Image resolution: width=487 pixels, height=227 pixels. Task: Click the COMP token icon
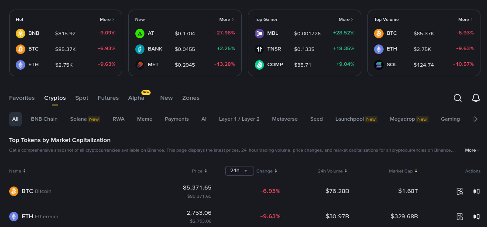(x=259, y=65)
